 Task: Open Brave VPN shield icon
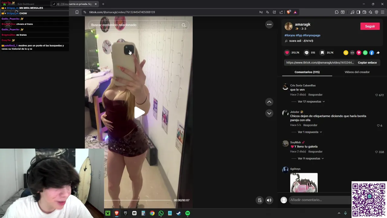[376, 12]
